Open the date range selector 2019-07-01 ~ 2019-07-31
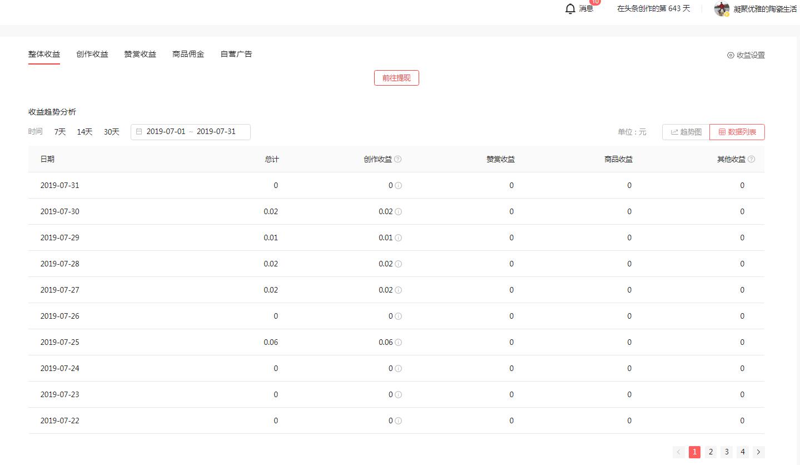This screenshot has width=800, height=465. click(190, 131)
